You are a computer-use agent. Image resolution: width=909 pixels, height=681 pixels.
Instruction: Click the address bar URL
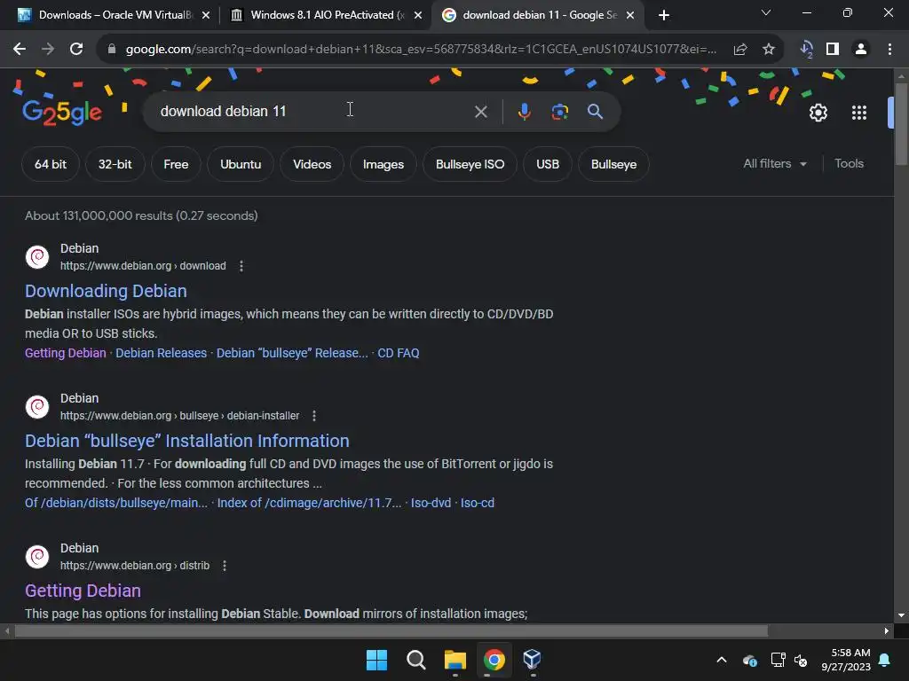421,50
